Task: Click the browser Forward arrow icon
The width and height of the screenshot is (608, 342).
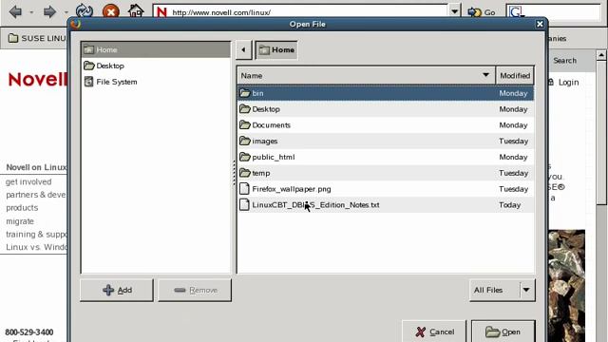Action: [49, 11]
